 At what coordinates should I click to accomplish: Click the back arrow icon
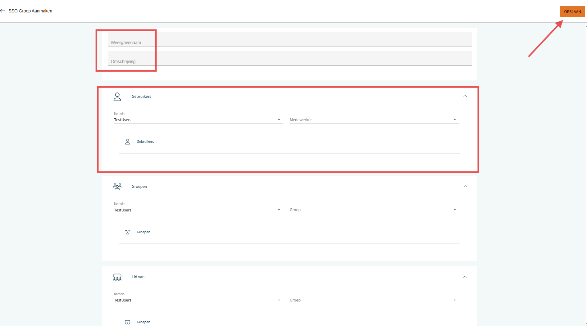coord(3,11)
